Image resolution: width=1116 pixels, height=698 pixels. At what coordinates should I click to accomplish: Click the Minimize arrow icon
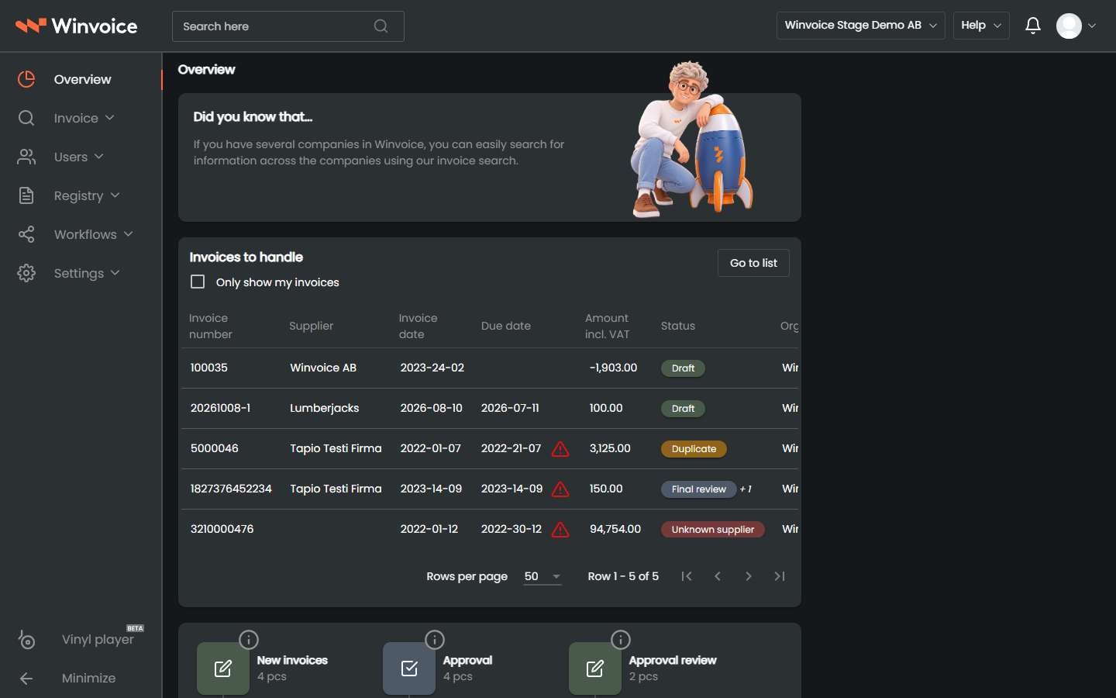(x=26, y=678)
